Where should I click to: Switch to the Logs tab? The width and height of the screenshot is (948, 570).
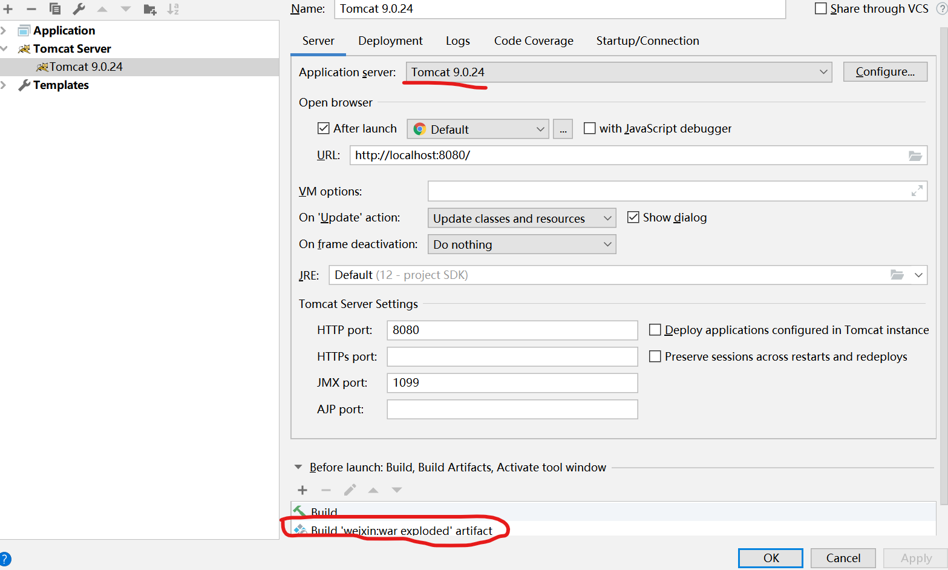tap(458, 41)
